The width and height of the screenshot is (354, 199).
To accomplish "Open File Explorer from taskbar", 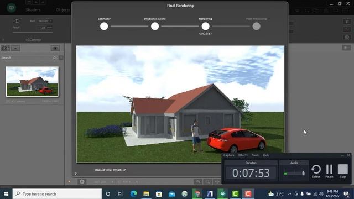I will pos(146,194).
